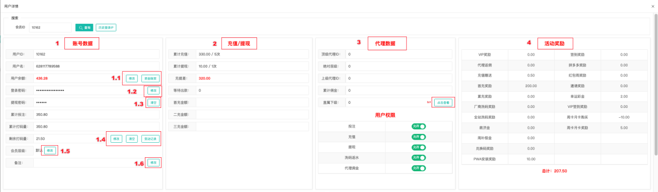Click the 充提差 value 320.00
This screenshot has height=192, width=658.
click(205, 78)
